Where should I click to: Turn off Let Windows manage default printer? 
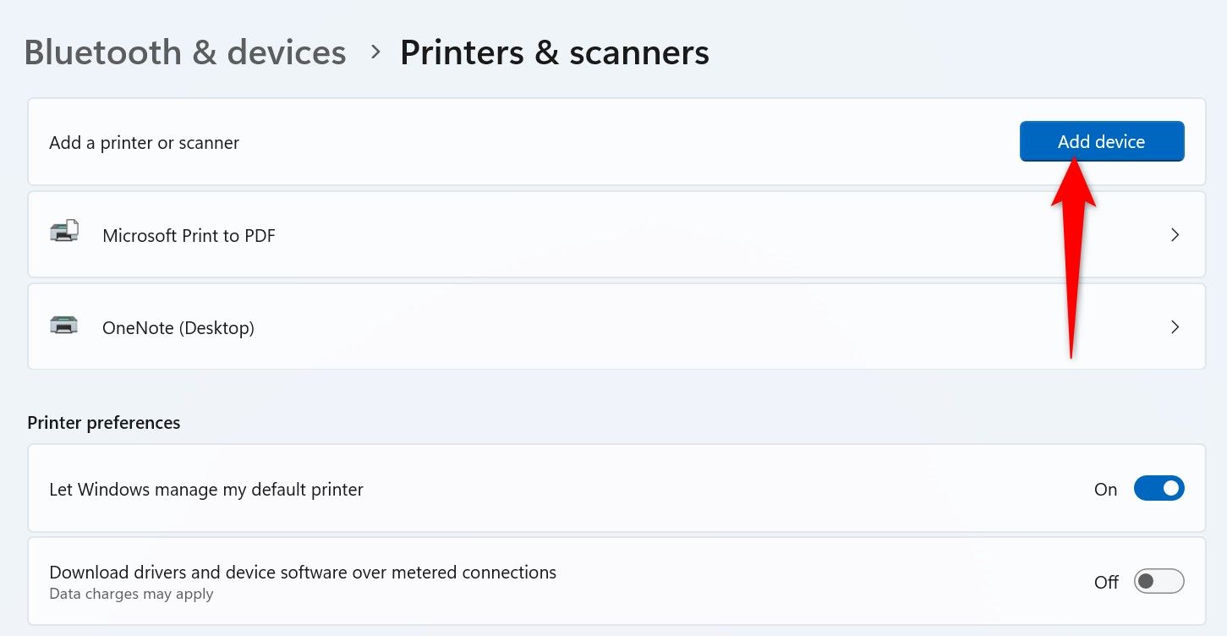point(1159,489)
